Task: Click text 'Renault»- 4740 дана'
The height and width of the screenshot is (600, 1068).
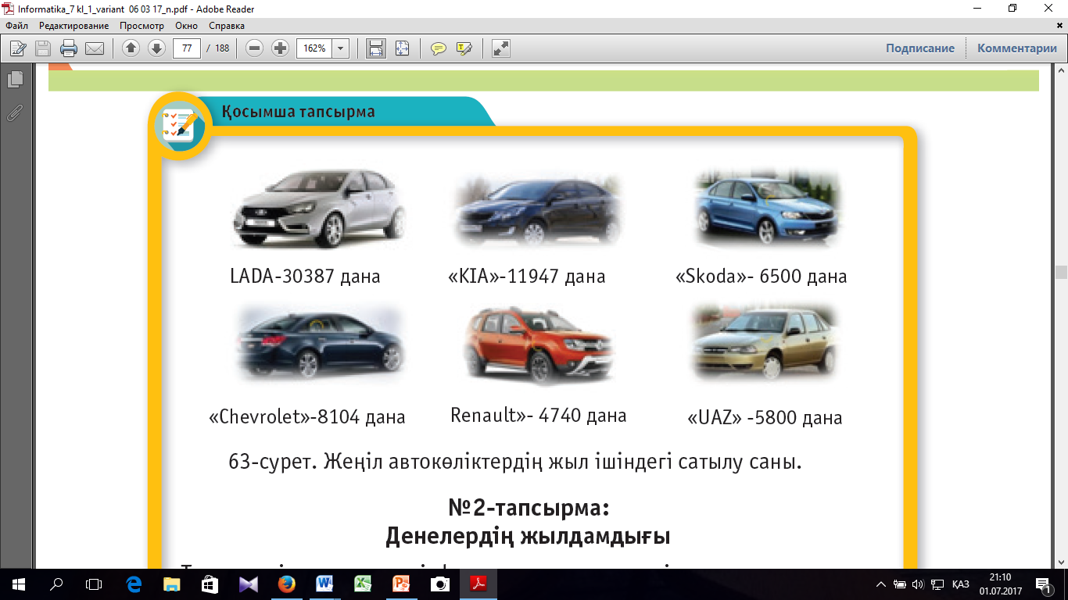Action: pos(539,415)
